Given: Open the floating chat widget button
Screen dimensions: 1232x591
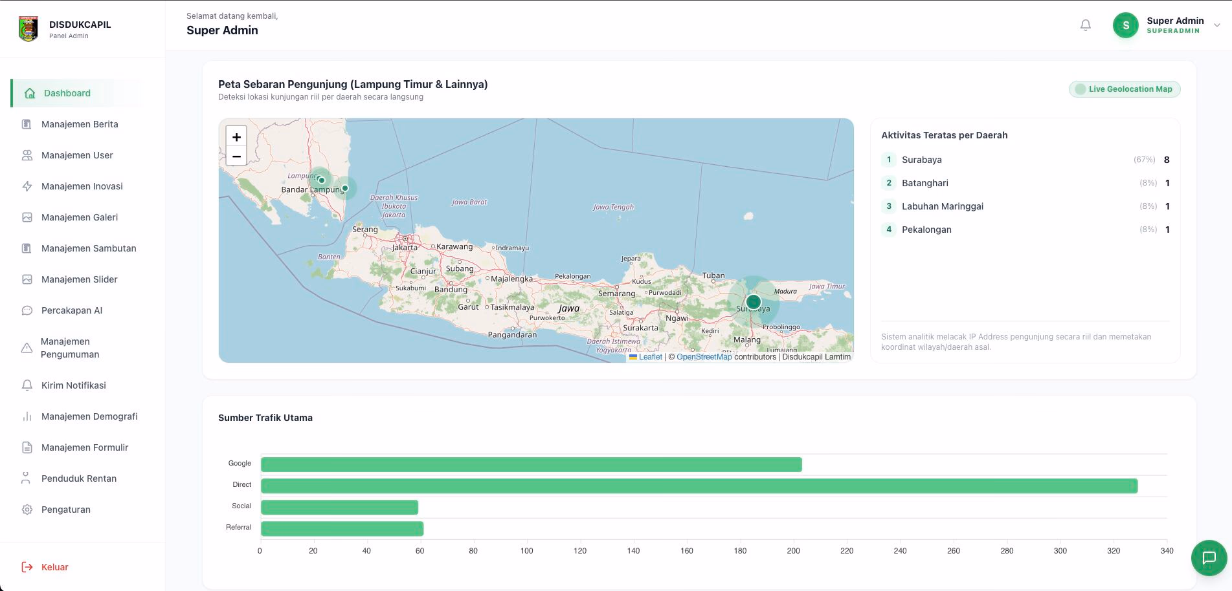Looking at the screenshot, I should (1209, 557).
